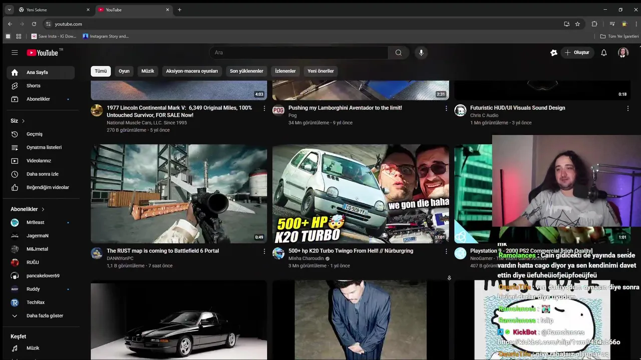Open Beğendiğim videolar list
Viewport: 641px width, 360px height.
(41, 187)
